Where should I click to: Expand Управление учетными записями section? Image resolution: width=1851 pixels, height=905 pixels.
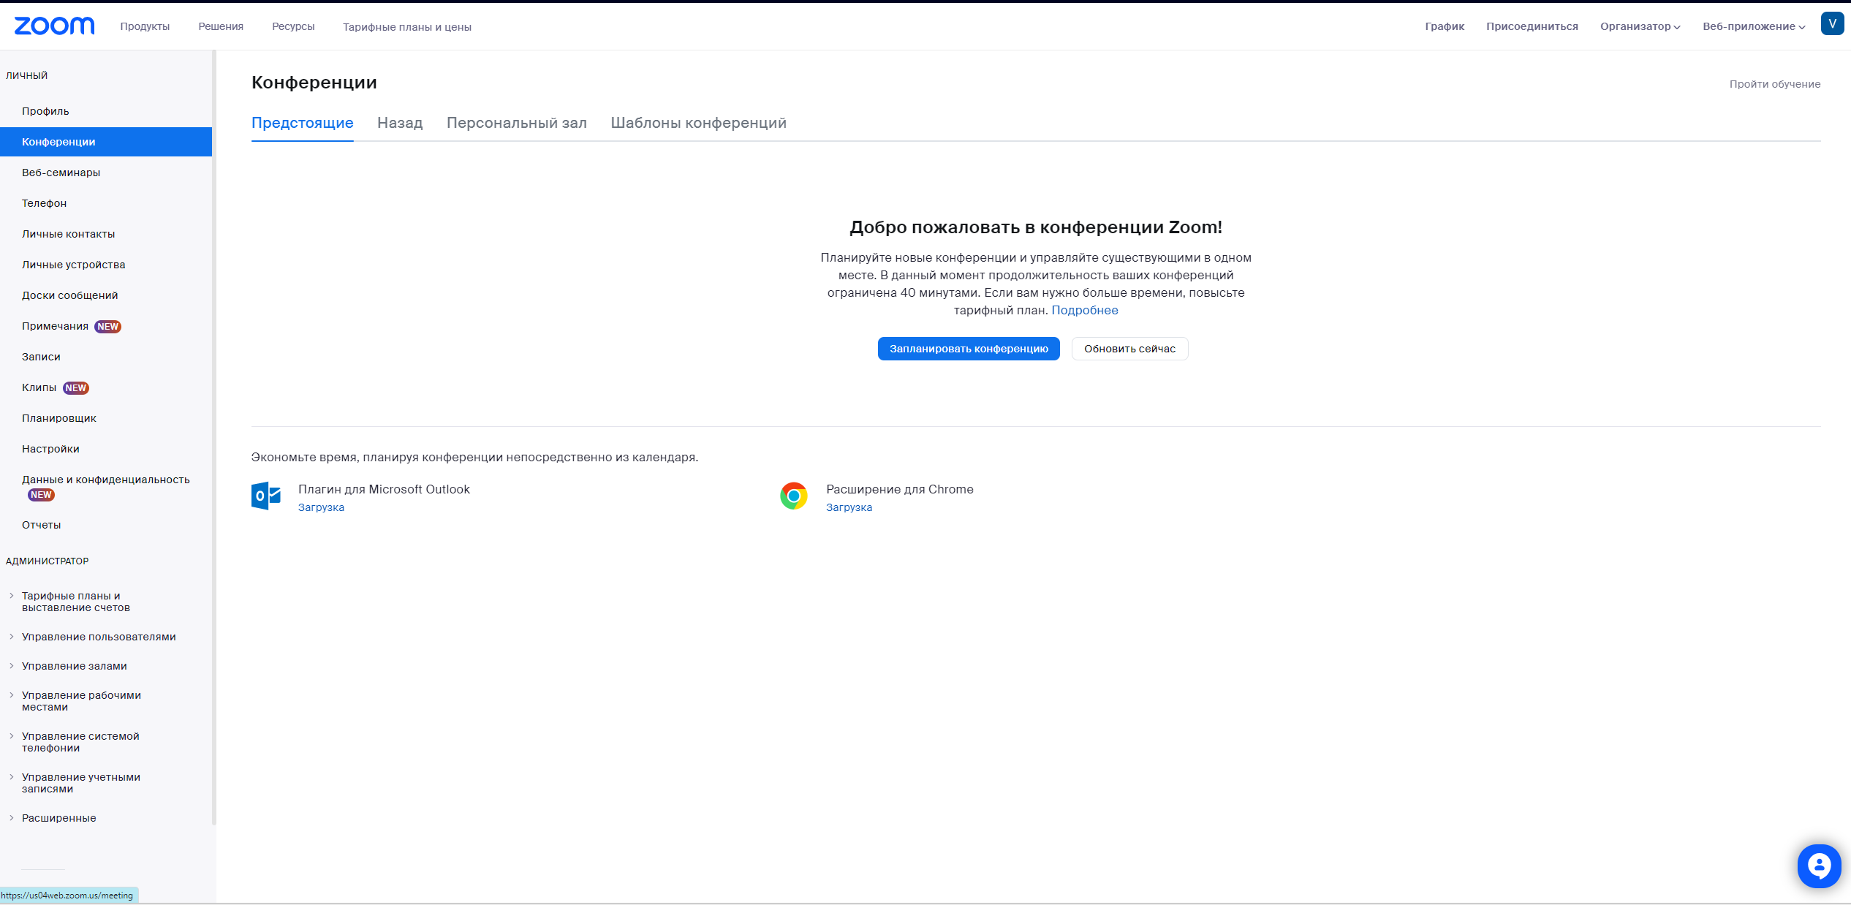click(x=80, y=783)
